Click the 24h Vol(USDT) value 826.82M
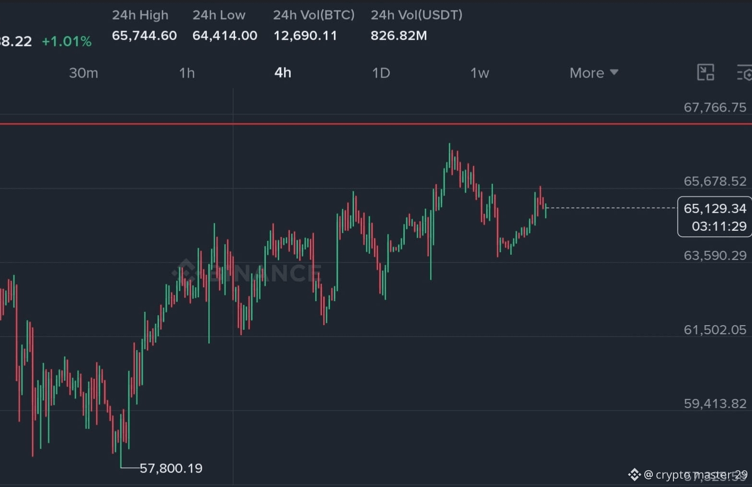Screen dimensions: 752x487 click(x=399, y=35)
